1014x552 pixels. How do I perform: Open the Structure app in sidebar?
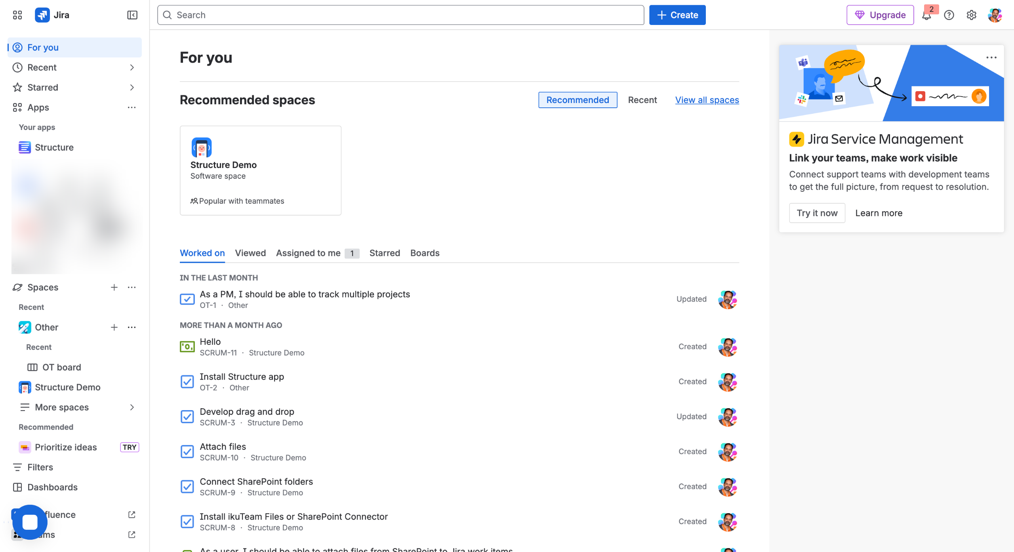[54, 147]
